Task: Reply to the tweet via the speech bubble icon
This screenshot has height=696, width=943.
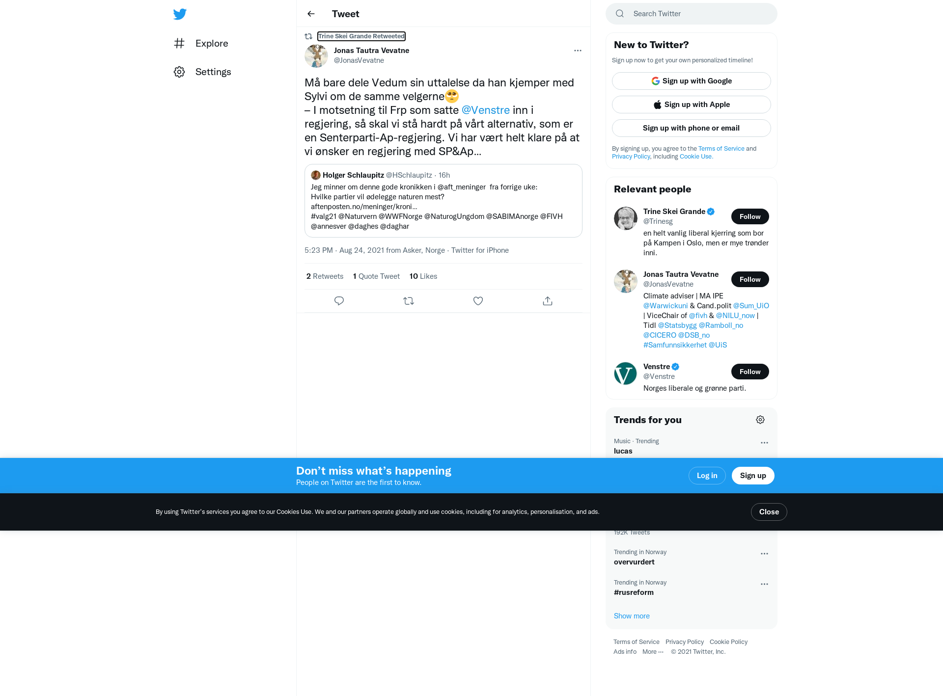Action: click(339, 301)
